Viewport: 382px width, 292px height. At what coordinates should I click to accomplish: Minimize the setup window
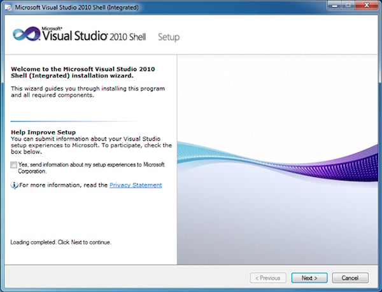(x=335, y=5)
